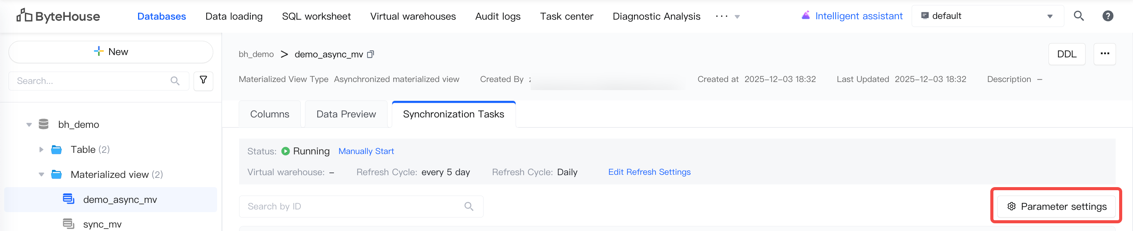Screen dimensions: 1133x231
Task: Switch to the Data Preview tab
Action: pos(346,114)
